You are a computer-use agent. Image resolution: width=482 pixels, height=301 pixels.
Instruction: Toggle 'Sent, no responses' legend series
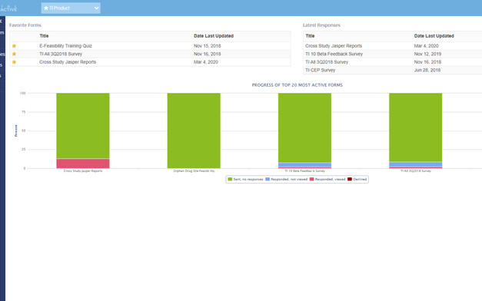pos(245,179)
